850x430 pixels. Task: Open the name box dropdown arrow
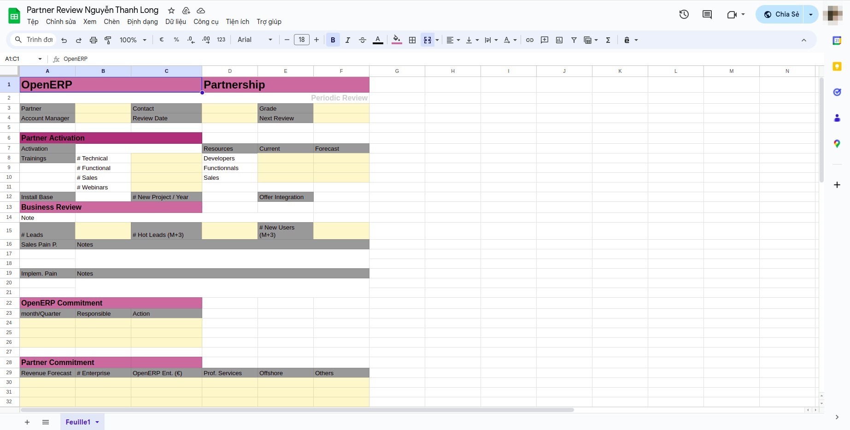(x=40, y=59)
